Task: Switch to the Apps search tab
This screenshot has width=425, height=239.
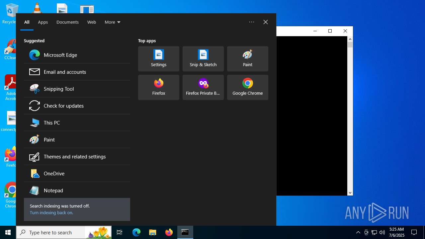Action: coord(43,22)
